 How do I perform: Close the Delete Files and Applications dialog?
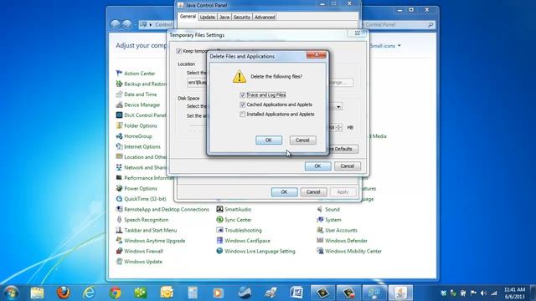(317, 54)
